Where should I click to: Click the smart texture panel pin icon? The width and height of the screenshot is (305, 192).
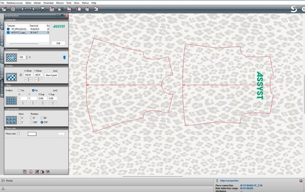click(62, 16)
